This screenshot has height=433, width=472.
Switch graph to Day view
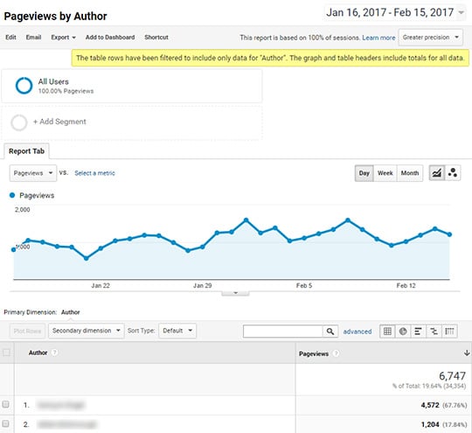coord(364,173)
